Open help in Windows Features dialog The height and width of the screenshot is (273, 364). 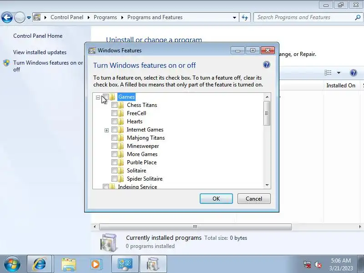pyautogui.click(x=267, y=65)
